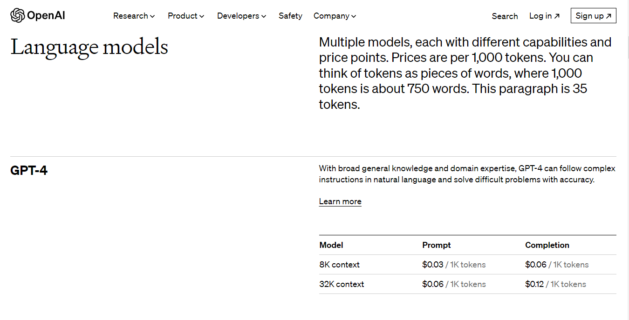Click the OpenAI swirl logo icon
This screenshot has width=629, height=320.
(x=17, y=15)
